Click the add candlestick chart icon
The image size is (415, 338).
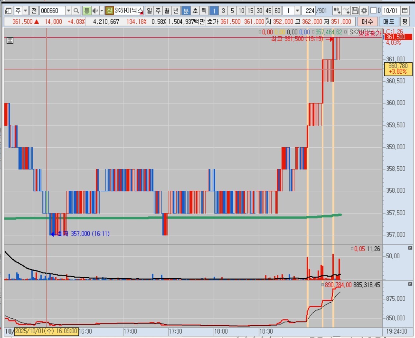(x=337, y=11)
